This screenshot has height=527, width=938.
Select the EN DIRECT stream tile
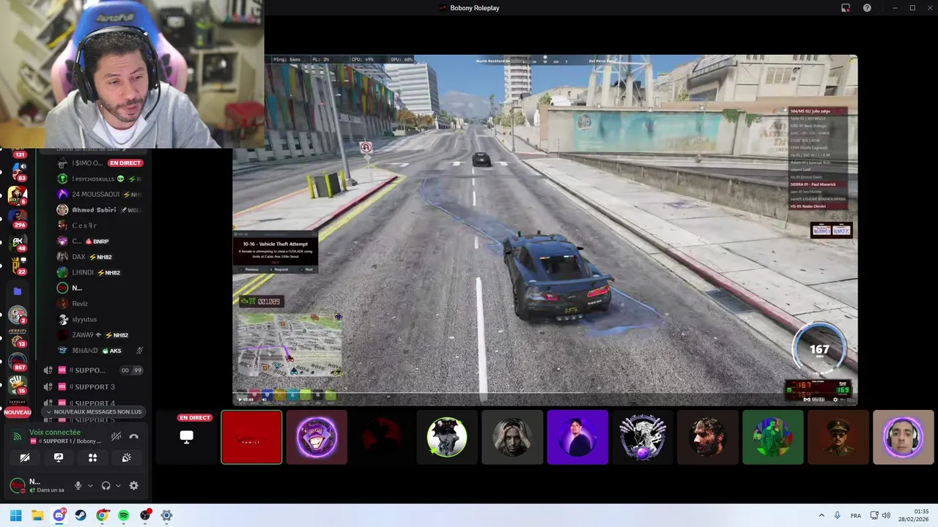tap(187, 437)
